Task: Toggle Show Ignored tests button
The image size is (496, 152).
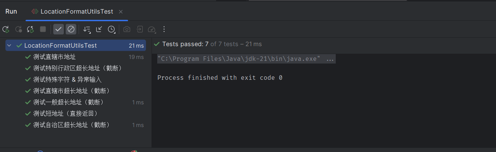Action: coord(71,29)
